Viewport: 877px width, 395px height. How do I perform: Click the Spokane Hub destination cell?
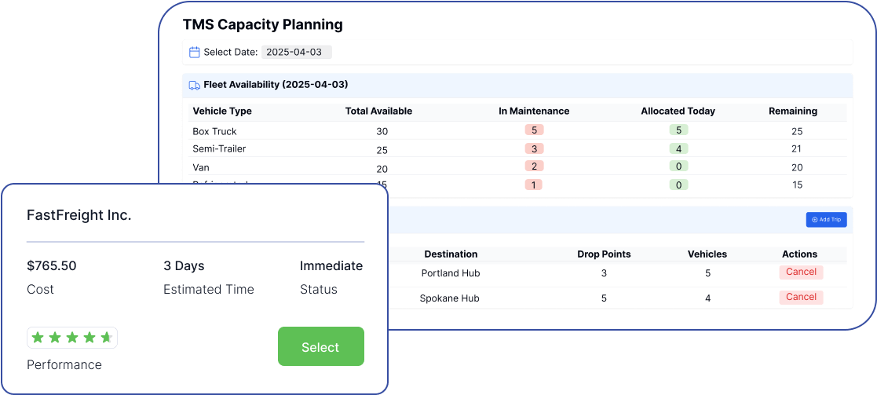coord(450,298)
